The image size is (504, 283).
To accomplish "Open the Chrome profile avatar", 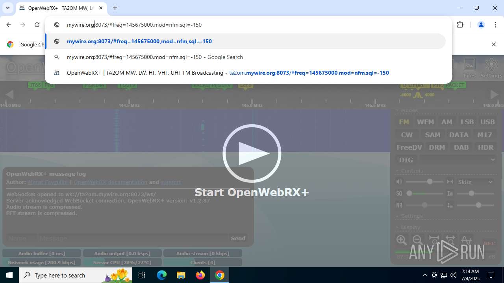I will point(481,25).
